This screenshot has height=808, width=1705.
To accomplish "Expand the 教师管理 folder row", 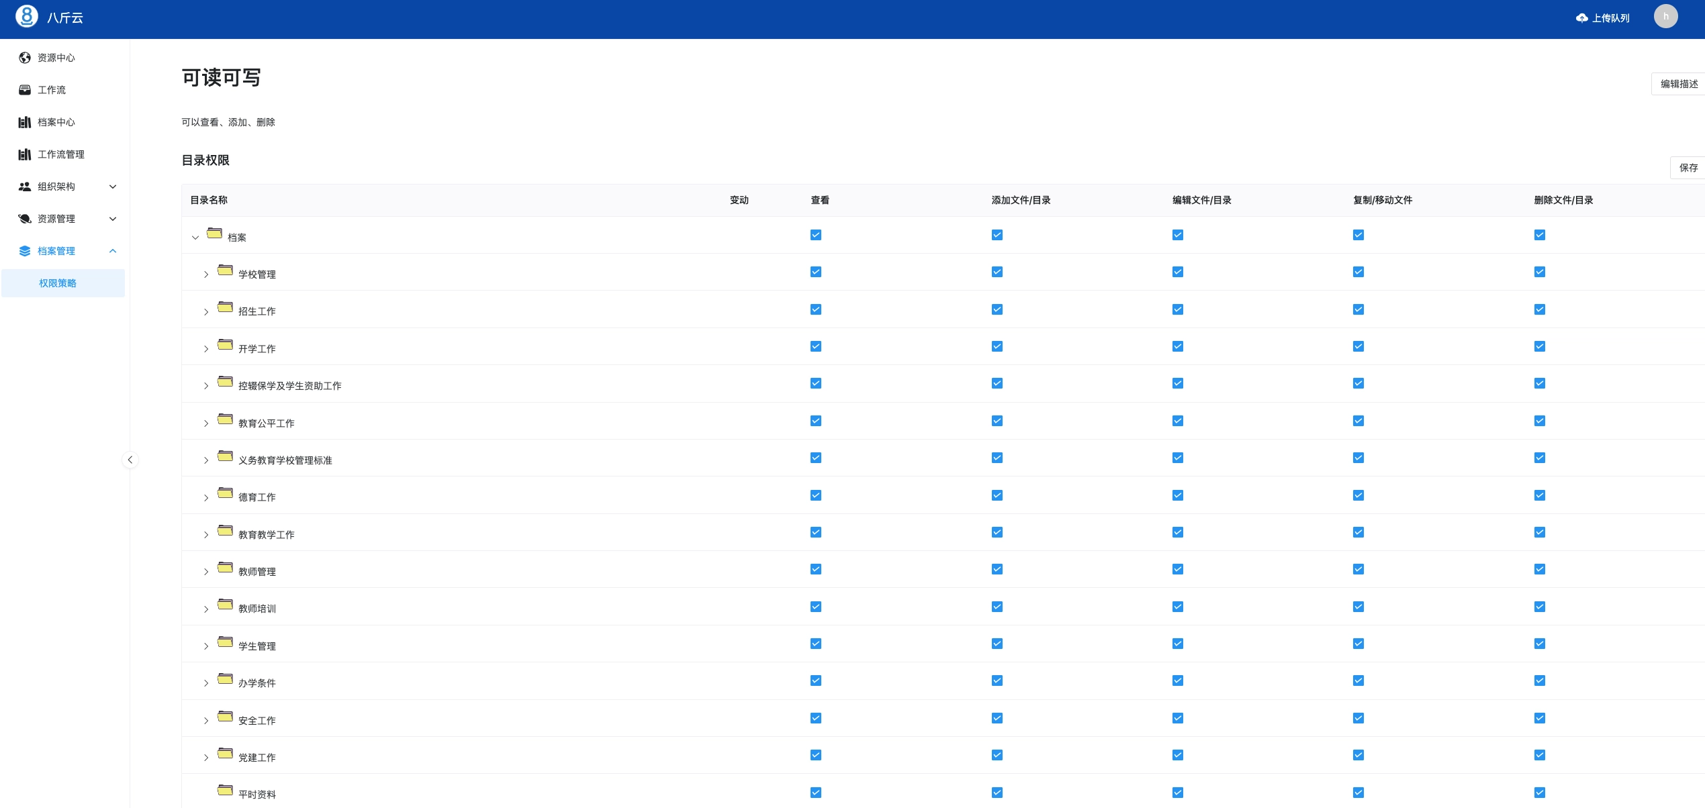I will tap(206, 572).
